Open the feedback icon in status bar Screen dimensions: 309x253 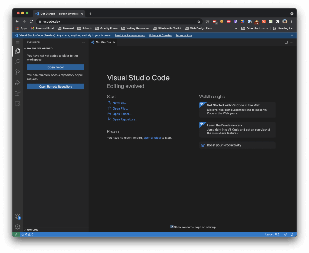point(285,234)
